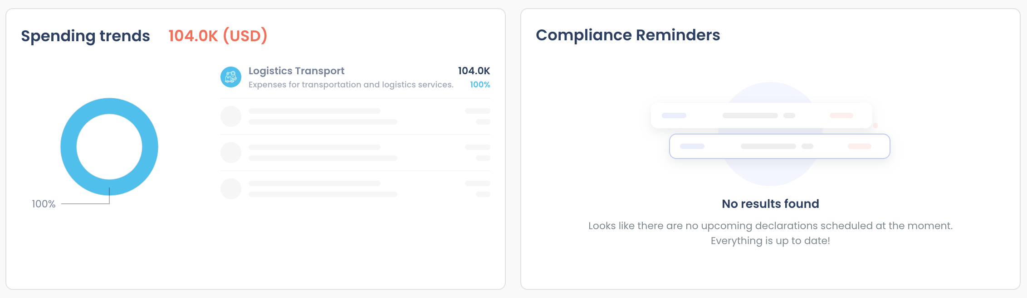Click the 104.0K (USD) total amount

coord(218,36)
